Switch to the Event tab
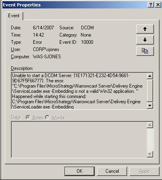The width and height of the screenshot is (162, 180). 14,16
